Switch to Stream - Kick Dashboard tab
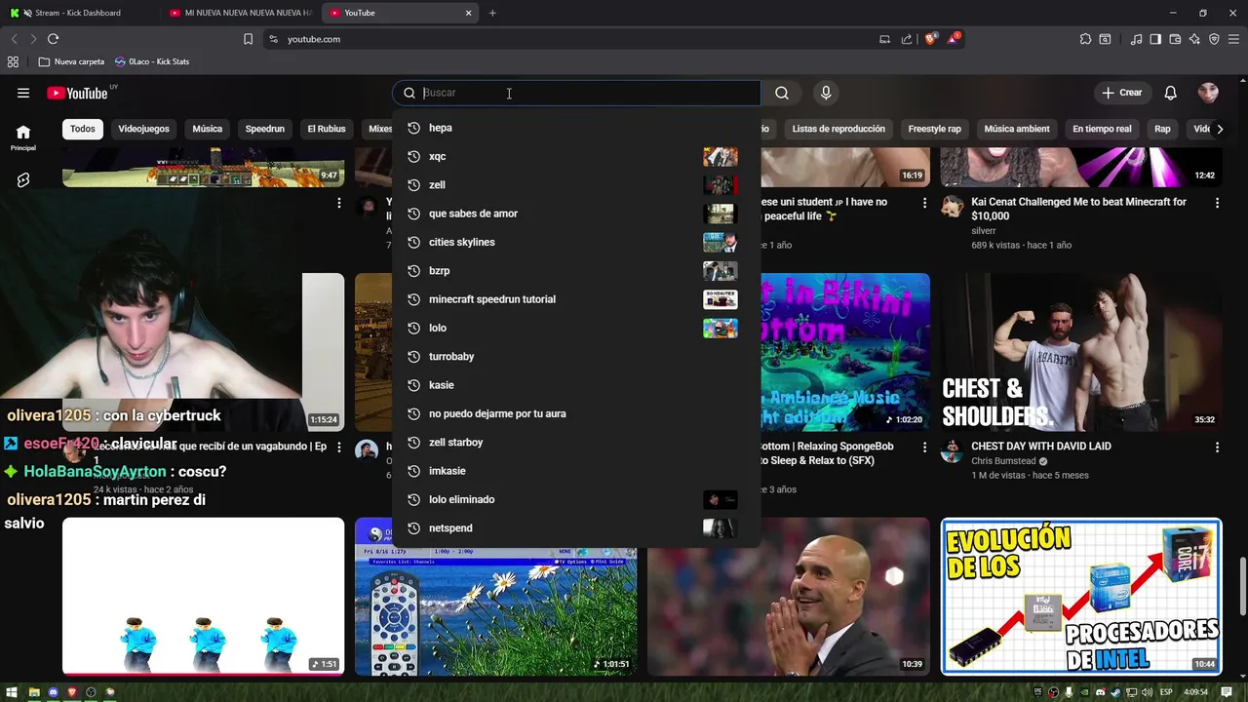This screenshot has height=702, width=1248. (78, 13)
